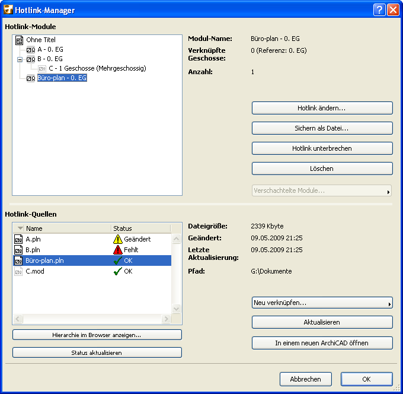Select the Büro-plan.pln source row name
The width and height of the screenshot is (403, 394).
click(x=44, y=260)
